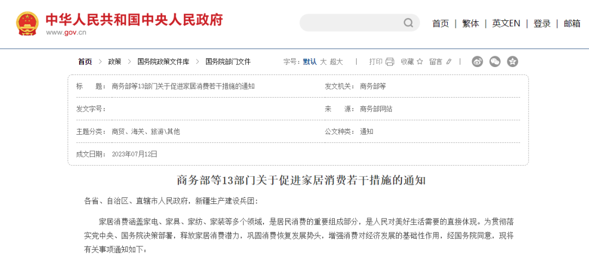
Task: Click the 发文字号 label
Action: (x=91, y=109)
